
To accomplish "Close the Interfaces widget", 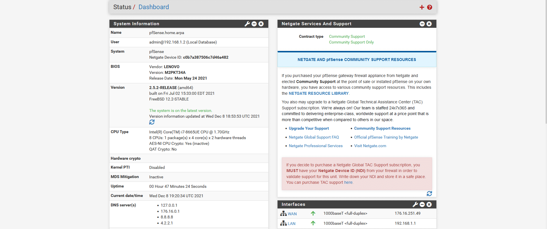I will [x=429, y=204].
